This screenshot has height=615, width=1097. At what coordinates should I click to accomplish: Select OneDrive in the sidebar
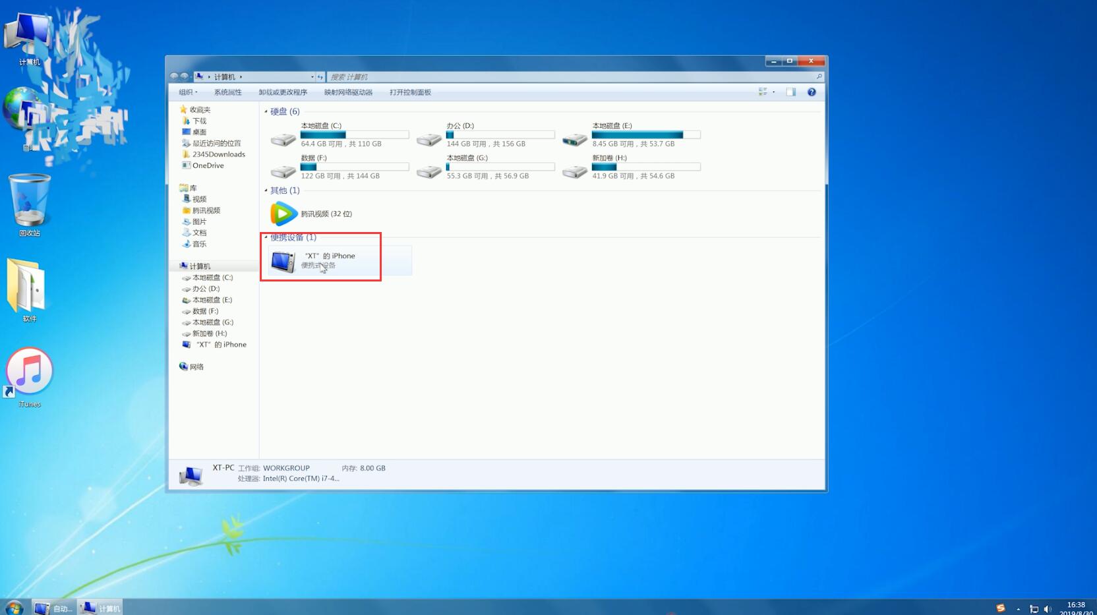208,165
